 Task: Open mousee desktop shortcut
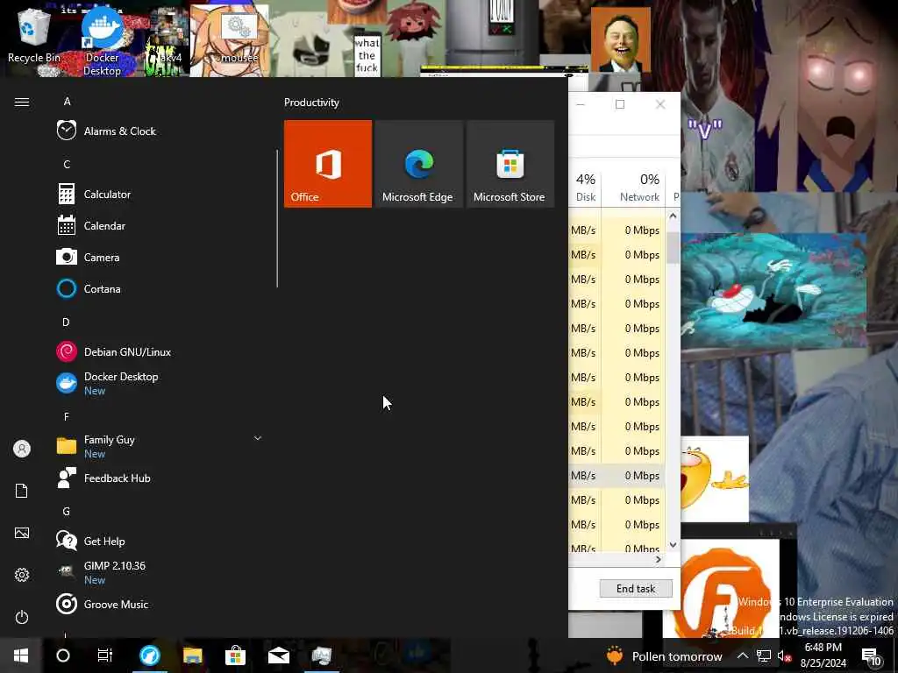click(239, 37)
